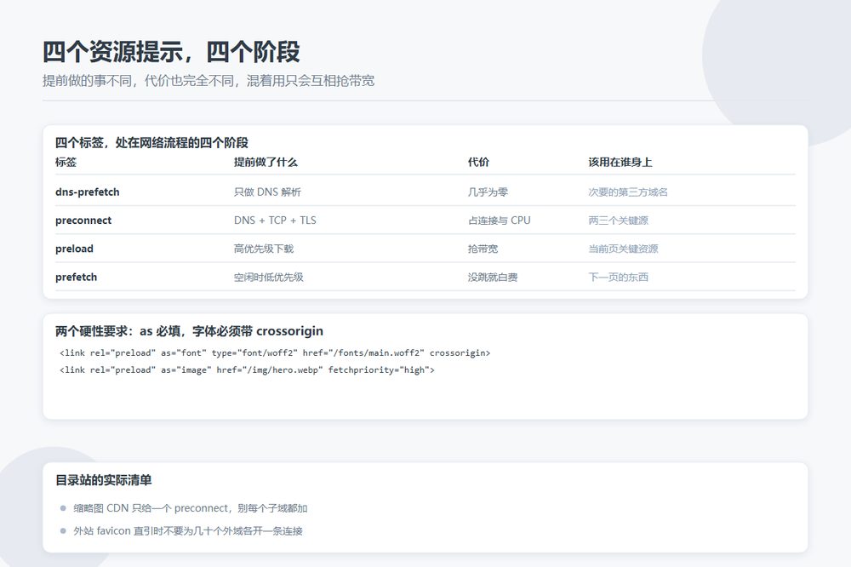This screenshot has height=567, width=851.
Task: Click cell 占连接与 CPU
Action: (x=500, y=220)
